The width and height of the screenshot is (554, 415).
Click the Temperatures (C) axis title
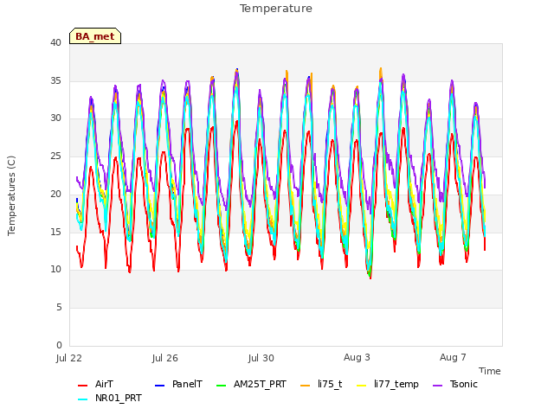(x=11, y=195)
